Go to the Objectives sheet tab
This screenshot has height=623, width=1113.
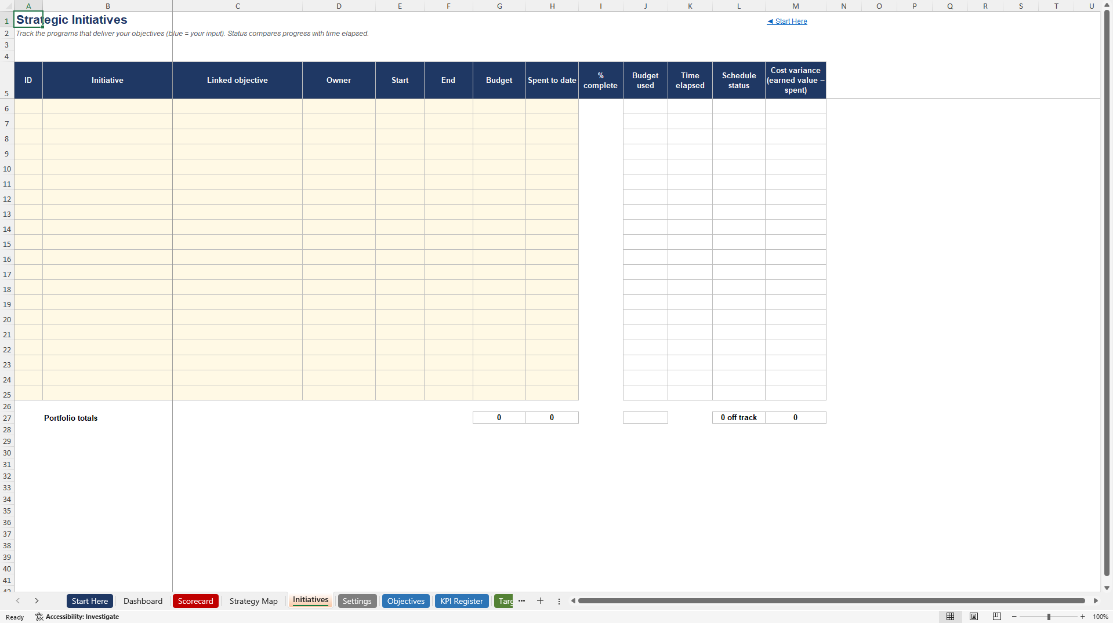406,601
